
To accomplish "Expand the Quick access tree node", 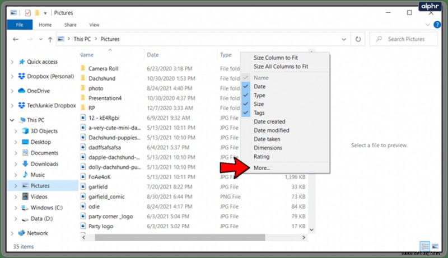I will 12,62.
